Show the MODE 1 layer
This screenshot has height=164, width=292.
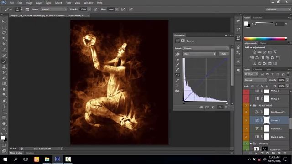[246, 98]
